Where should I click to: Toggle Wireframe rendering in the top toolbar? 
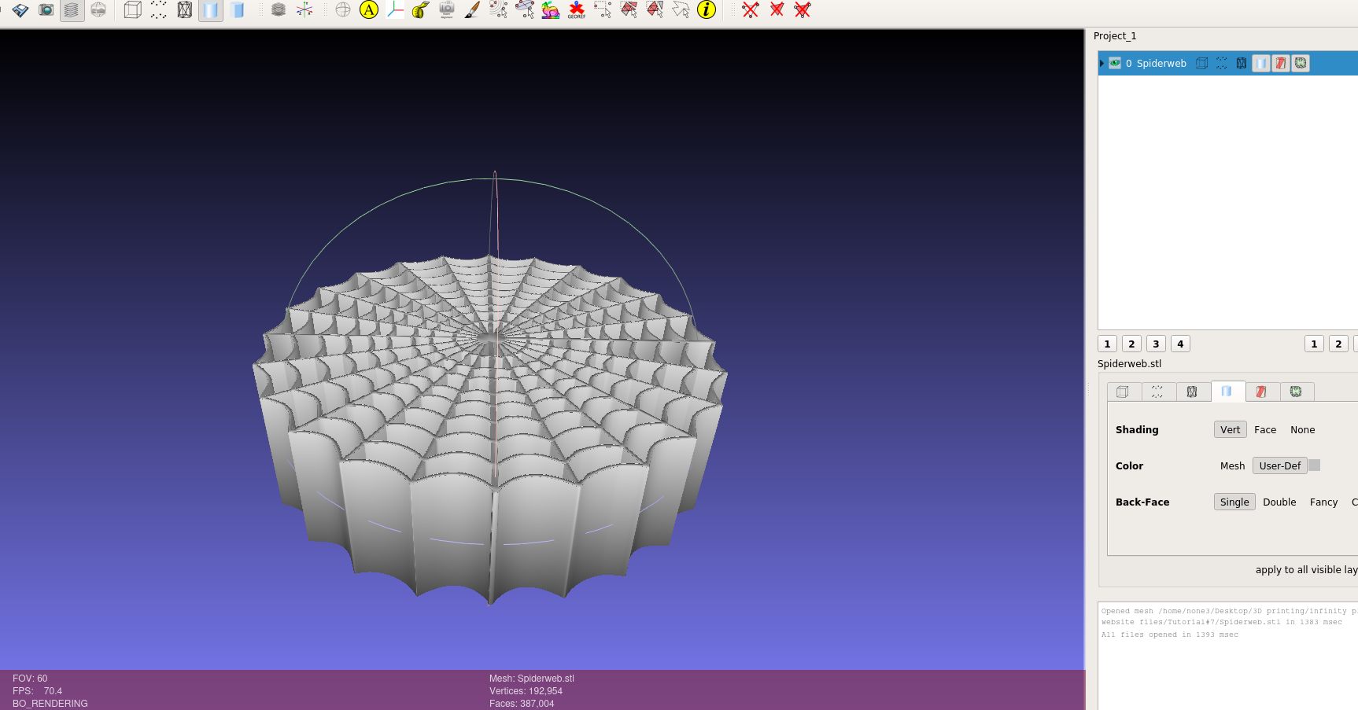pyautogui.click(x=185, y=10)
